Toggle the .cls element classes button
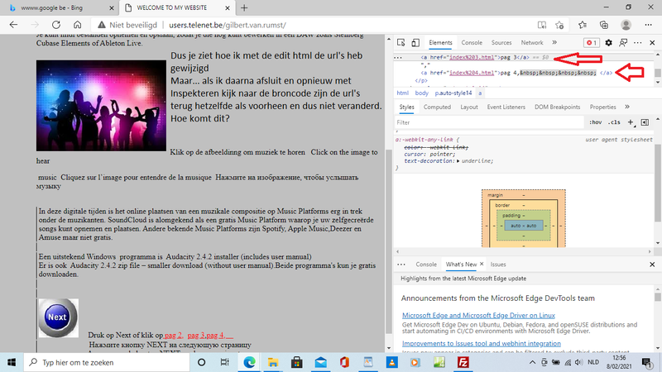 click(614, 122)
